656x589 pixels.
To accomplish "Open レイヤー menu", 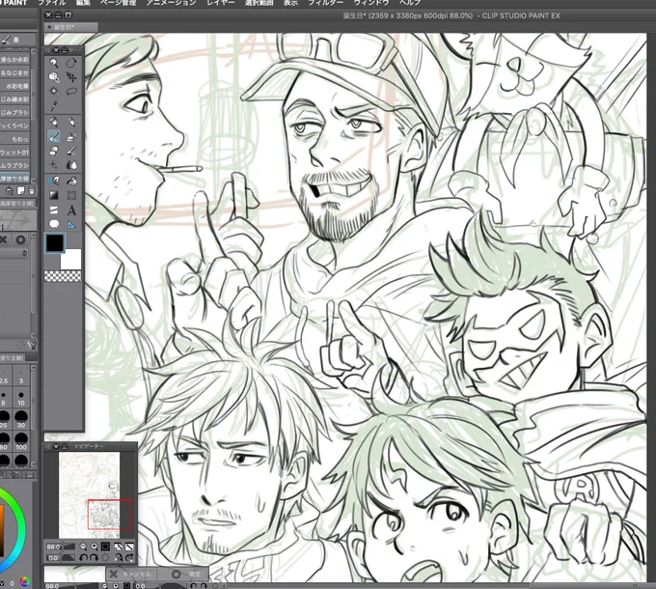I will tap(220, 3).
